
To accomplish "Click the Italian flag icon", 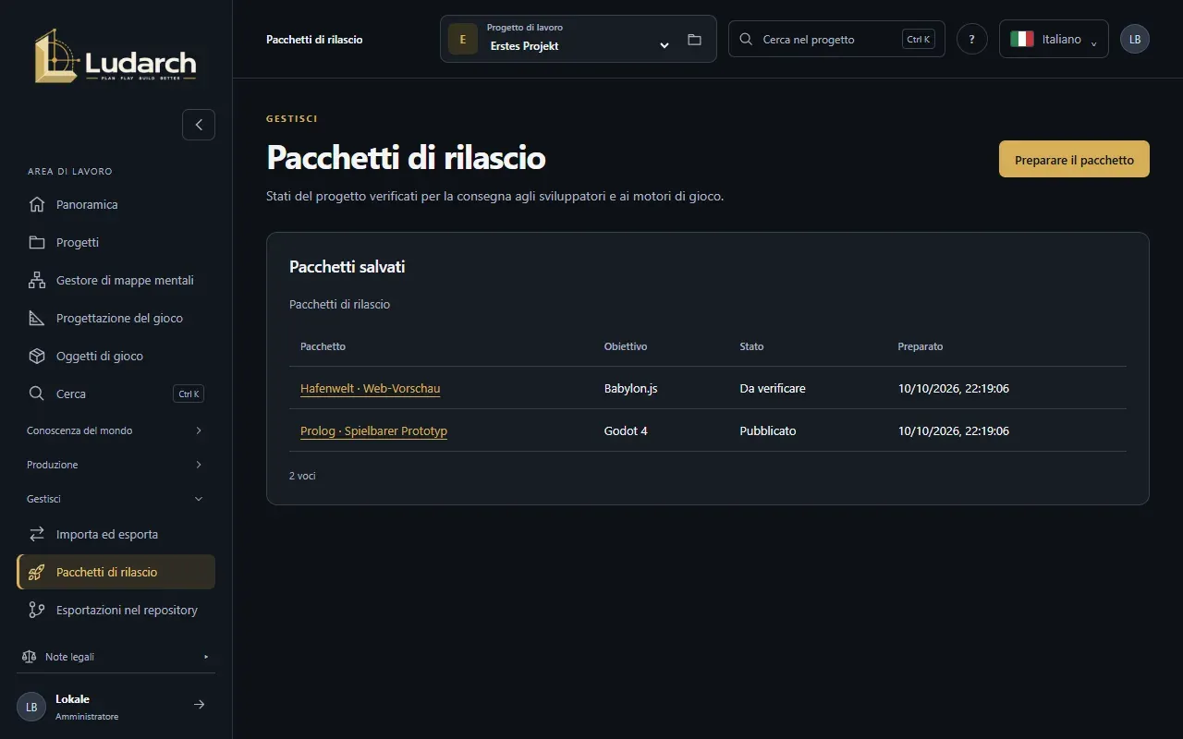I will pos(1021,39).
